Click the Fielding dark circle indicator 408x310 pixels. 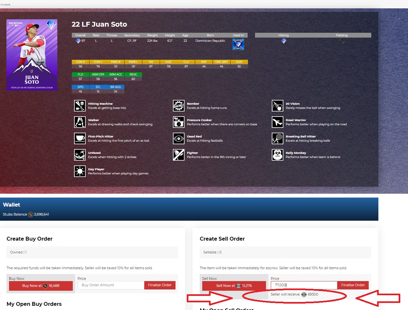(x=342, y=41)
